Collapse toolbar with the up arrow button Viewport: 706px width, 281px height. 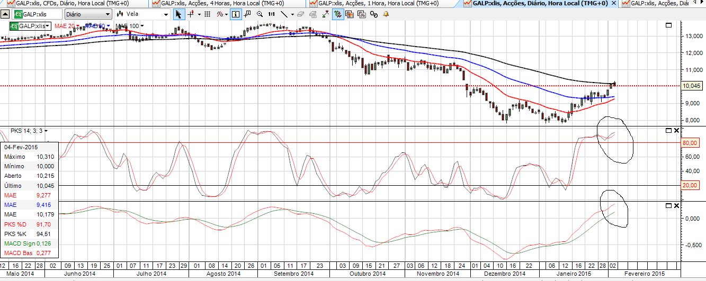(5, 14)
